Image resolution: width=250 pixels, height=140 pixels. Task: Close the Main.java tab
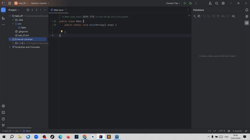coord(66,10)
